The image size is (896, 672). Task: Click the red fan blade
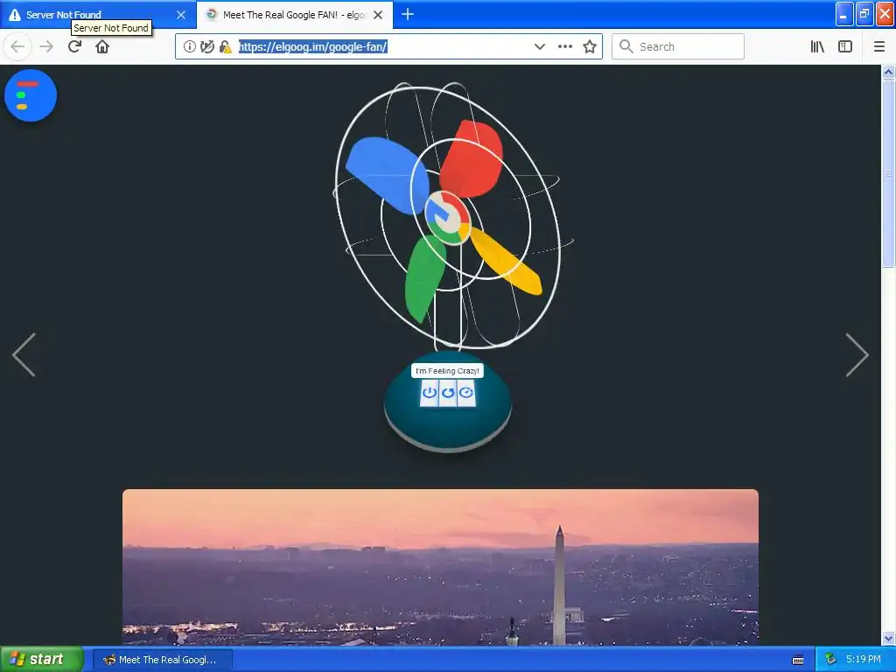[x=472, y=159]
